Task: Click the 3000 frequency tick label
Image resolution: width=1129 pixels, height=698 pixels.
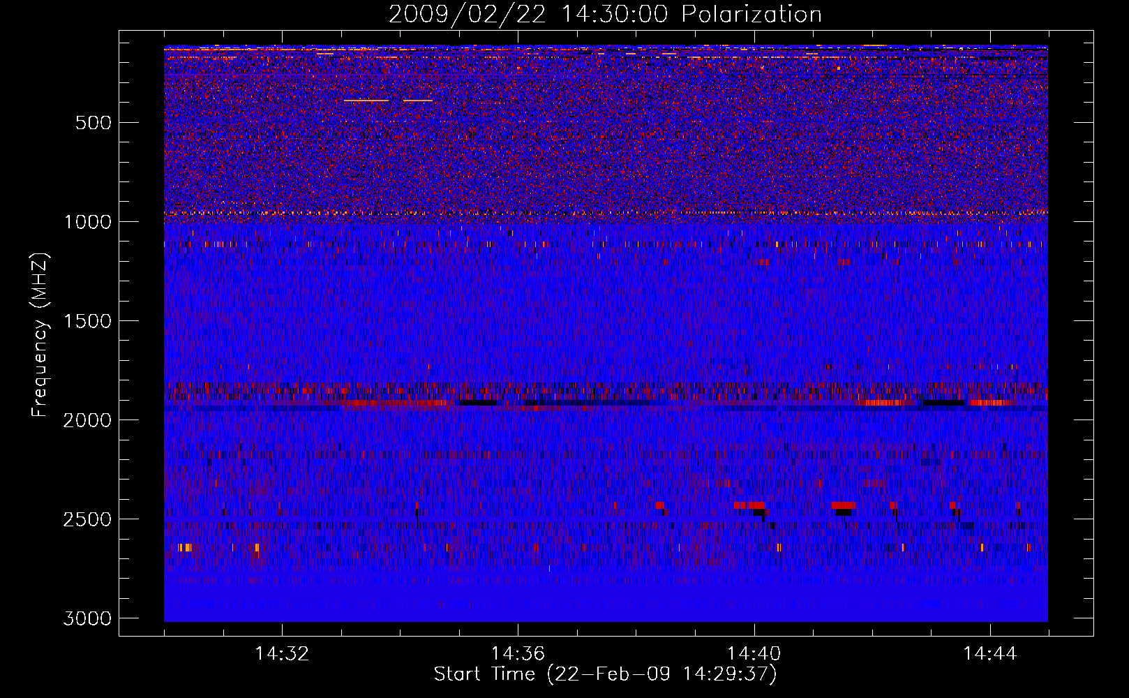Action: point(87,618)
